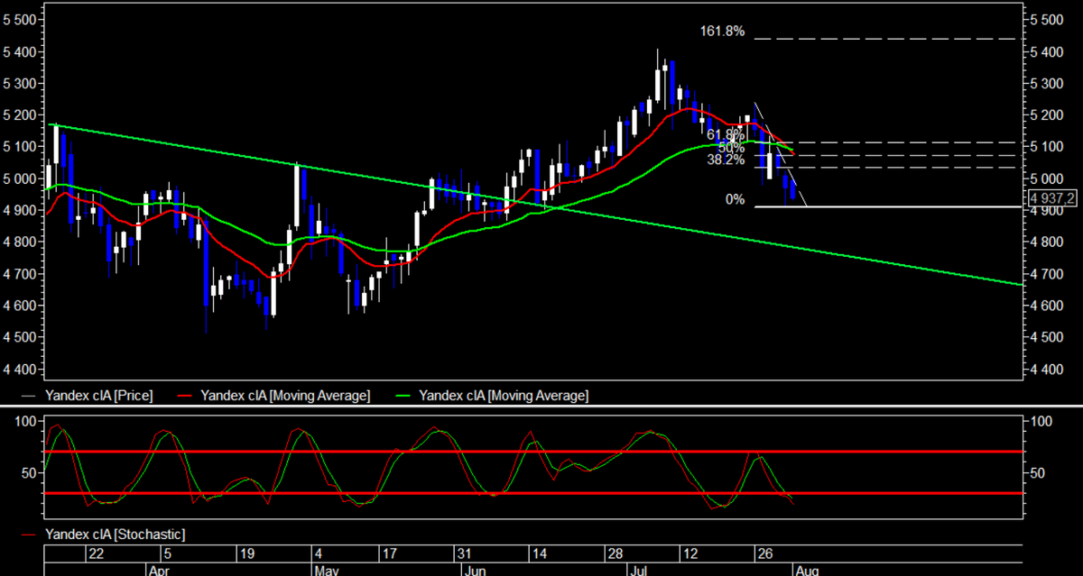Click the 61.8% Fibonacci level label
The width and height of the screenshot is (1083, 576).
(x=726, y=134)
